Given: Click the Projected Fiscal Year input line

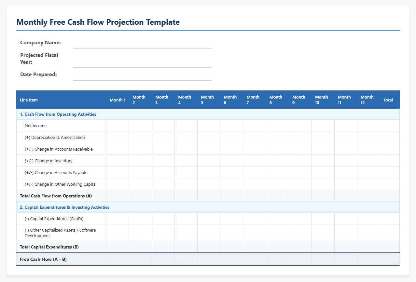Looking at the screenshot, I should [x=142, y=59].
